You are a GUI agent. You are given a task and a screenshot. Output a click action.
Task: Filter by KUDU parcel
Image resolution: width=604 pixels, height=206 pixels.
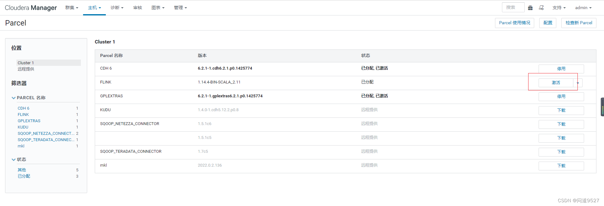[23, 127]
